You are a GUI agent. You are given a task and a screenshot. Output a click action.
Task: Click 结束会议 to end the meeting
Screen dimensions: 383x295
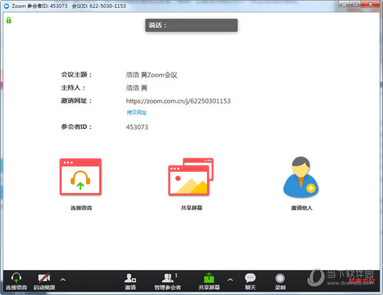tap(361, 280)
